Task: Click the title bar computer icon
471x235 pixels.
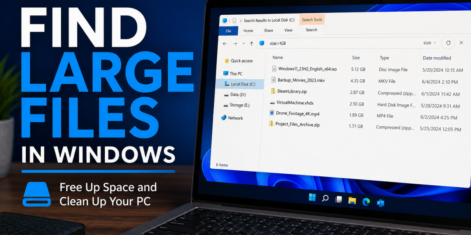Action: (224, 21)
